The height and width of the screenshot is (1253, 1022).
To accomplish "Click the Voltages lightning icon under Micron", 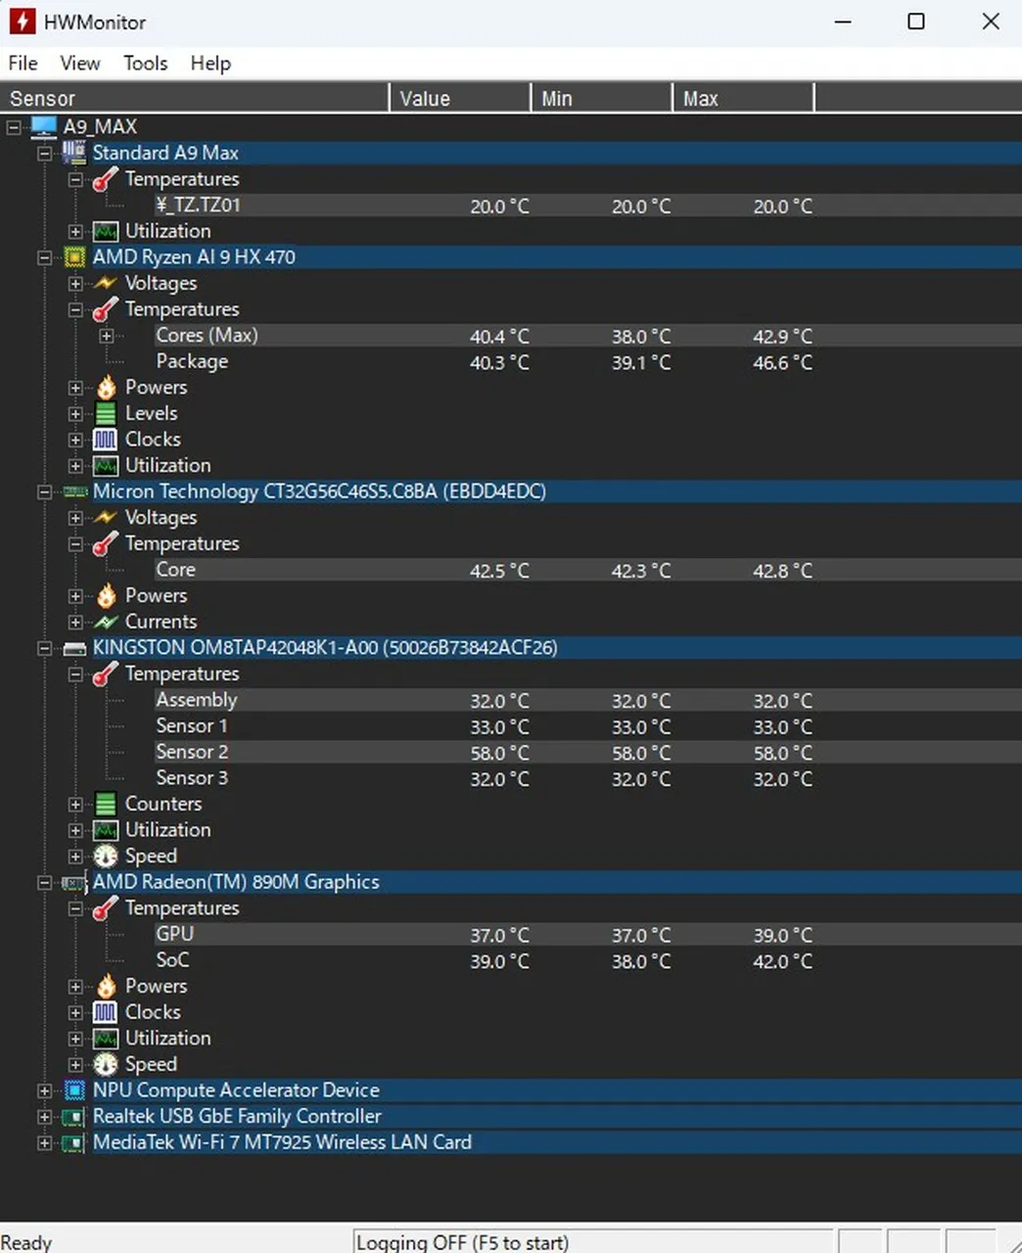I will [105, 518].
